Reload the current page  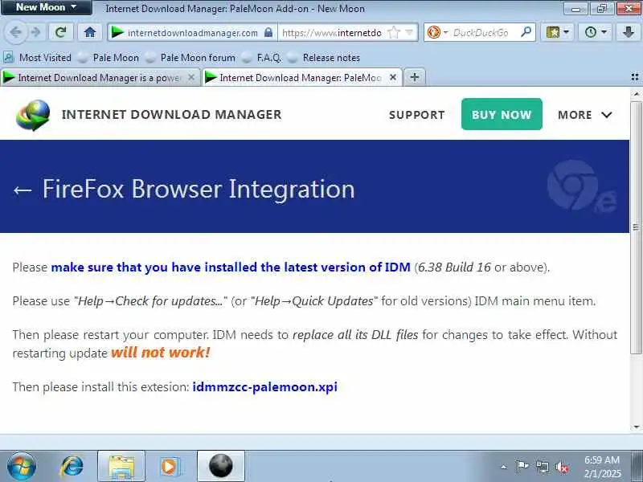coord(61,32)
